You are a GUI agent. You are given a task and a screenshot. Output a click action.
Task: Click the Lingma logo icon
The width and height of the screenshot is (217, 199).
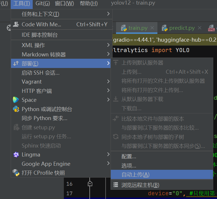coord(16,154)
